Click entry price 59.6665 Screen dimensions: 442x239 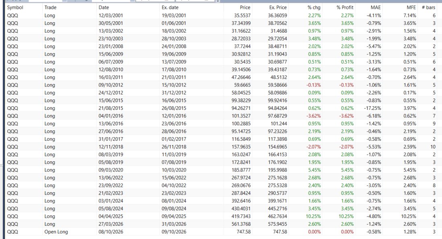coord(242,85)
